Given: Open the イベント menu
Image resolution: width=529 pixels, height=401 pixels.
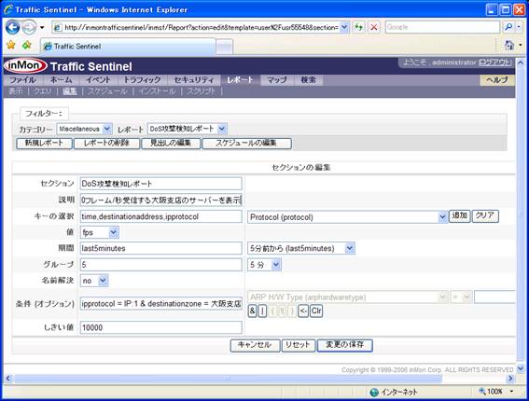Looking at the screenshot, I should click(98, 80).
